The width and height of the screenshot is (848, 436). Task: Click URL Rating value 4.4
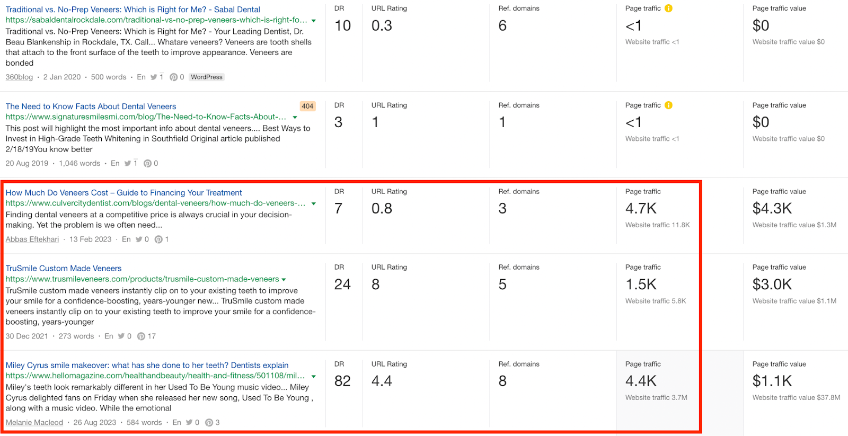tap(382, 381)
